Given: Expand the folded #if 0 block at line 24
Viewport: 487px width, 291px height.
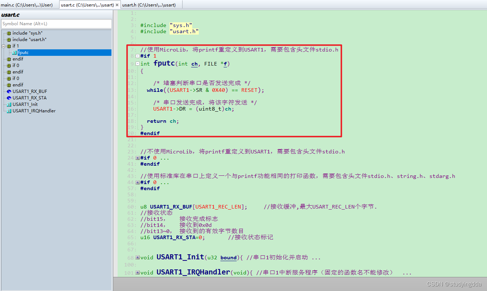Looking at the screenshot, I should [137, 158].
